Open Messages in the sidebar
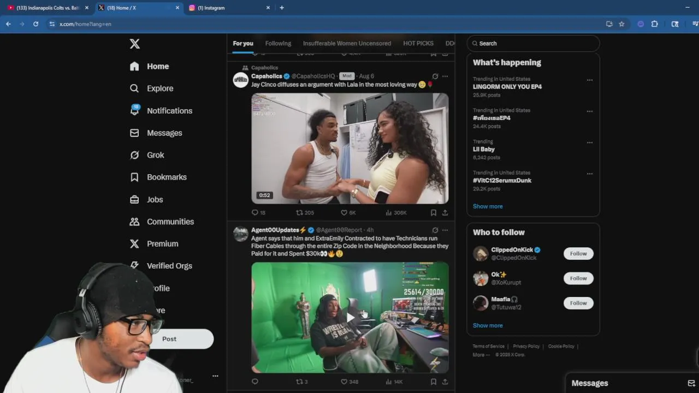This screenshot has width=699, height=393. coord(156,133)
